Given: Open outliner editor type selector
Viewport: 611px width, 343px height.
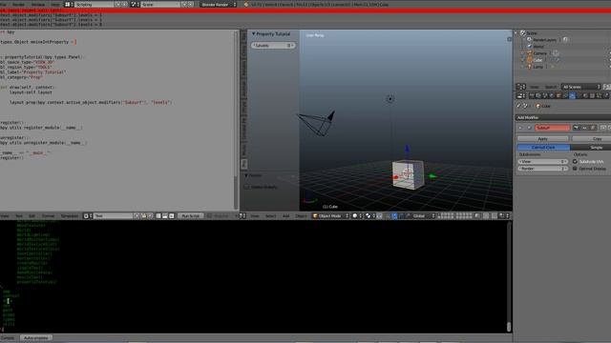Looking at the screenshot, I should click(x=520, y=87).
